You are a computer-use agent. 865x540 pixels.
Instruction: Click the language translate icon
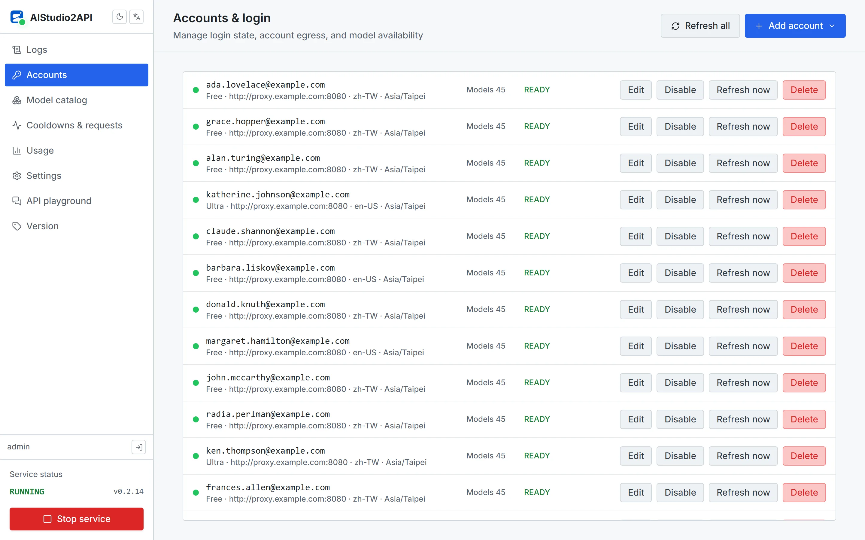click(x=136, y=17)
